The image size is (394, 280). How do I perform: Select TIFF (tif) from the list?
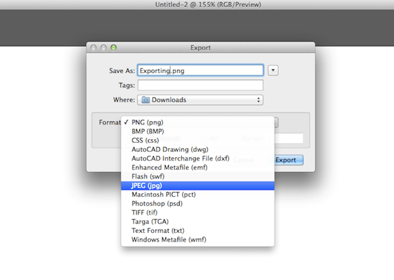(145, 212)
